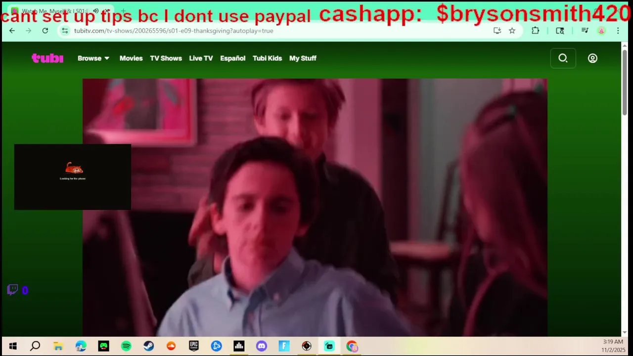
Task: Click the Thanksgiving episode video player
Action: 315,207
